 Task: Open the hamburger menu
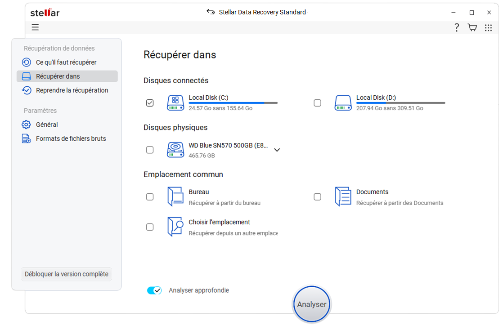tap(35, 27)
